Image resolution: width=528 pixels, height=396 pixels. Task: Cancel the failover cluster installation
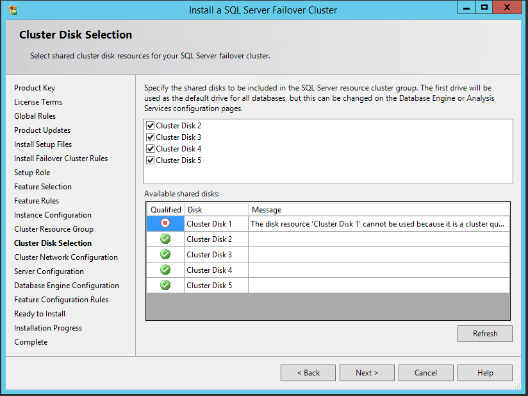[x=426, y=373]
